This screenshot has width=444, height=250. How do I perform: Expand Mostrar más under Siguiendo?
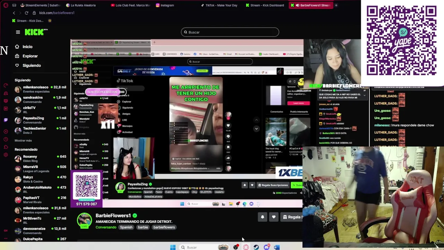tap(23, 141)
